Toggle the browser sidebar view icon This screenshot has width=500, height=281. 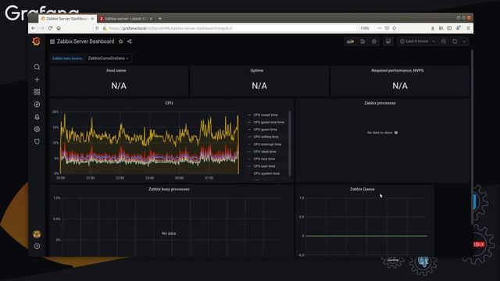click(x=449, y=28)
